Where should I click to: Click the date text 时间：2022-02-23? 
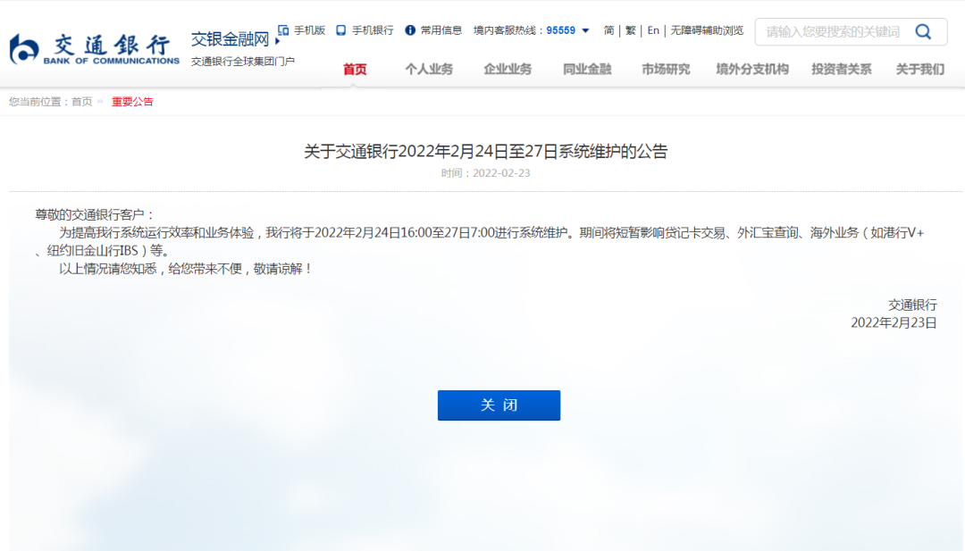coord(485,173)
